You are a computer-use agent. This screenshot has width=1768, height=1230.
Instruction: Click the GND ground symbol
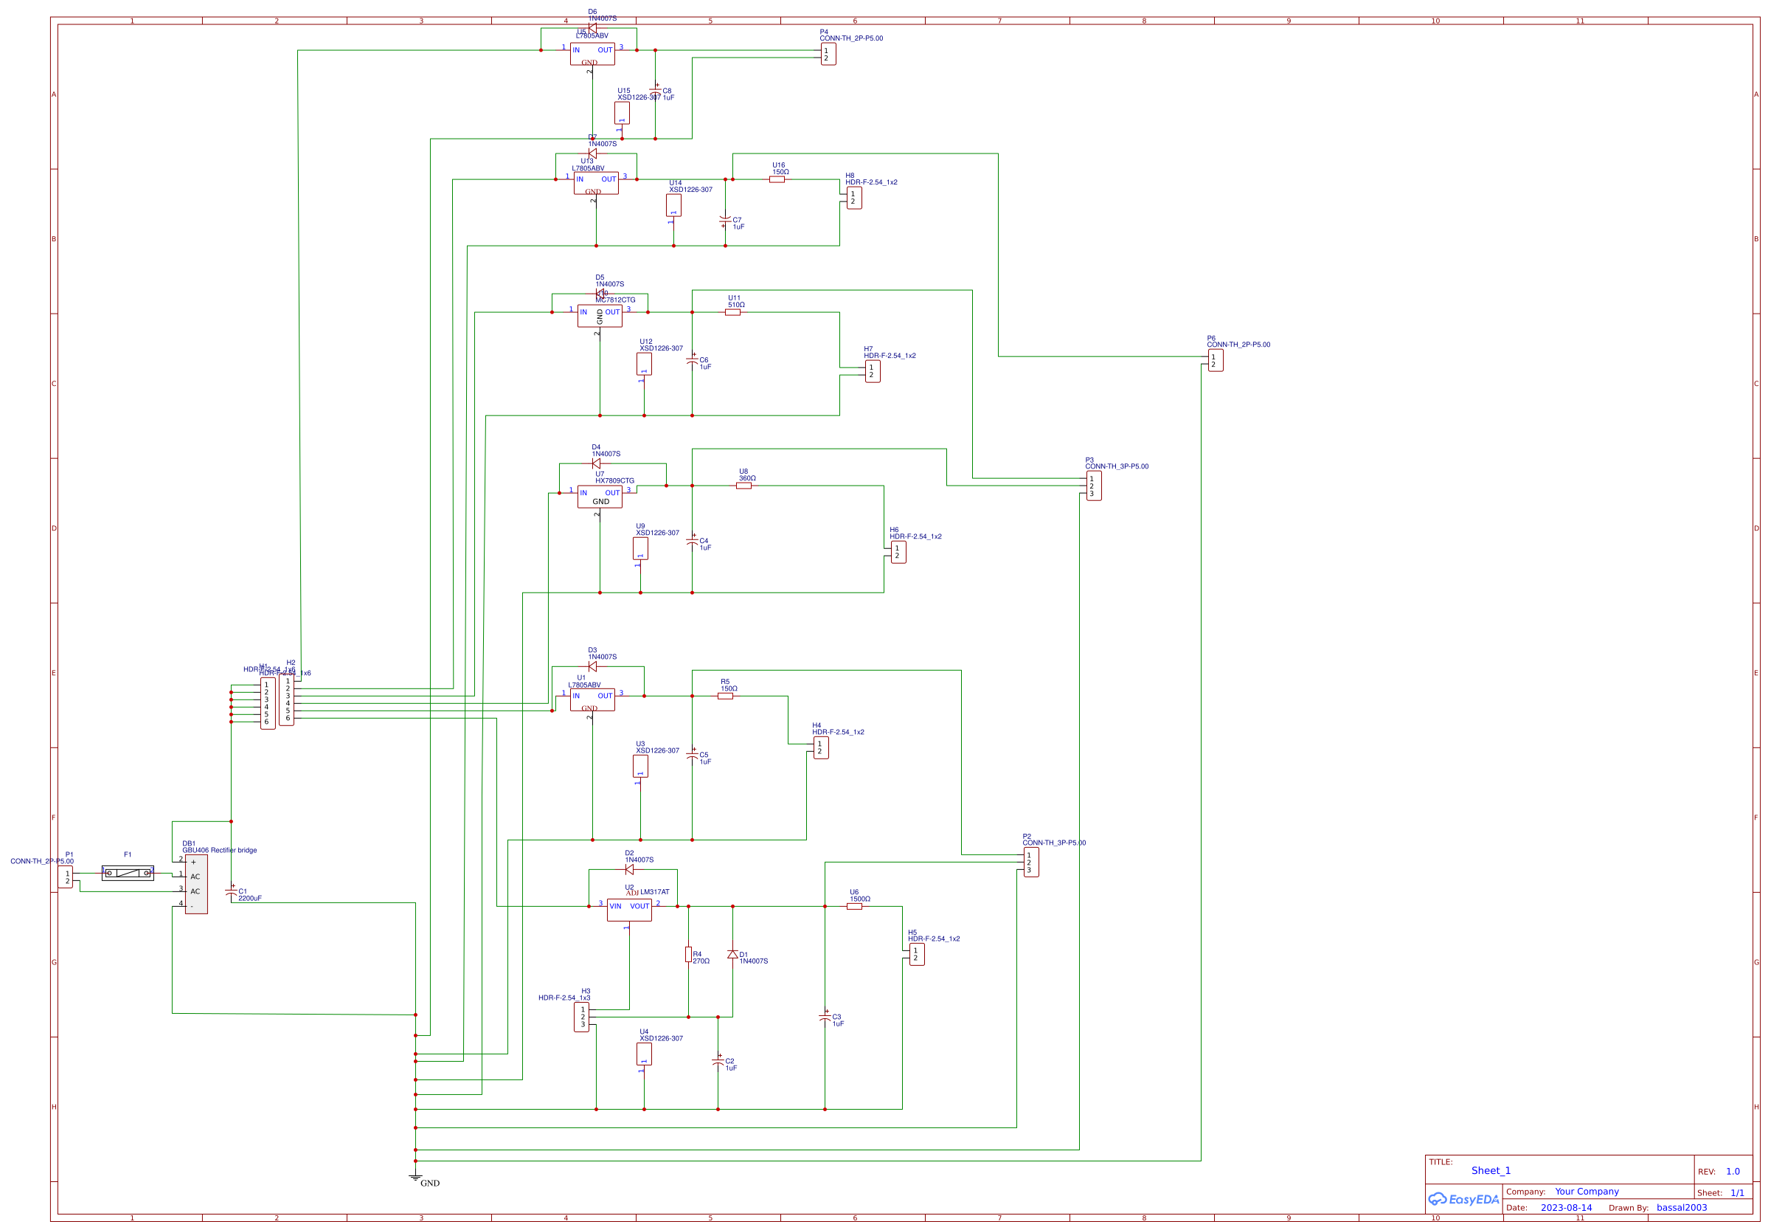416,1177
